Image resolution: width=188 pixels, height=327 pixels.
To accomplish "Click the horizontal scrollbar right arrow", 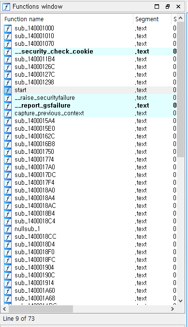I will (173, 309).
